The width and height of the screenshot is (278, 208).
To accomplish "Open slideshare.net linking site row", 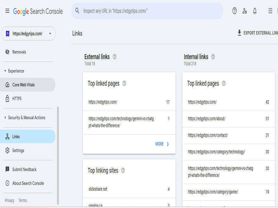I will point(129,189).
